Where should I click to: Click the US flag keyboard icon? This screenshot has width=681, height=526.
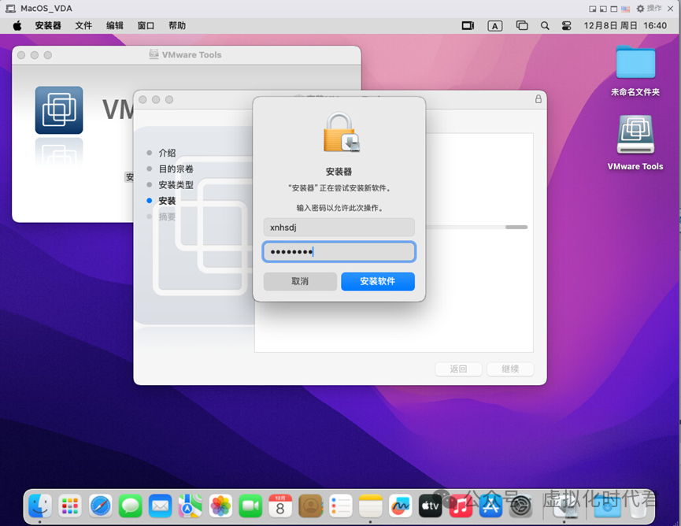pos(625,9)
